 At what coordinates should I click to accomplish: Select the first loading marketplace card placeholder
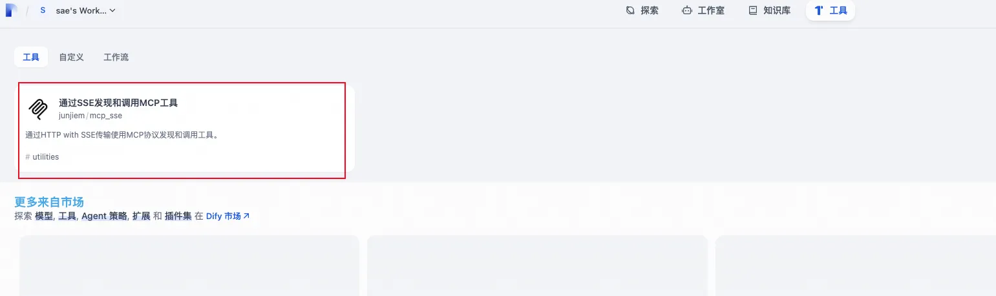click(189, 265)
